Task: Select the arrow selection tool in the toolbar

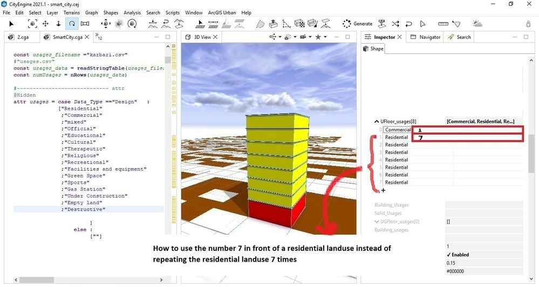Action: (11, 24)
